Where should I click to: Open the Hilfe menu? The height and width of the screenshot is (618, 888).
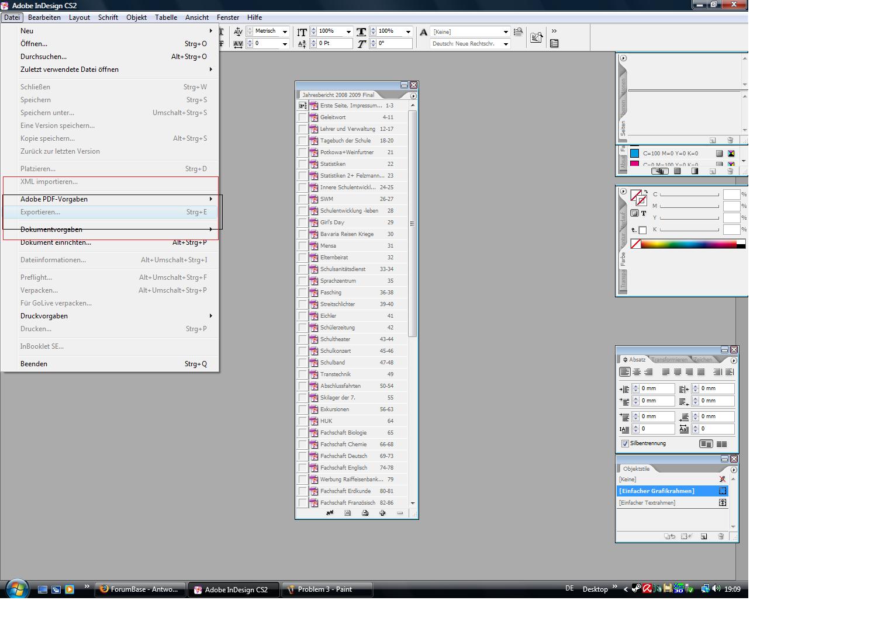point(254,18)
